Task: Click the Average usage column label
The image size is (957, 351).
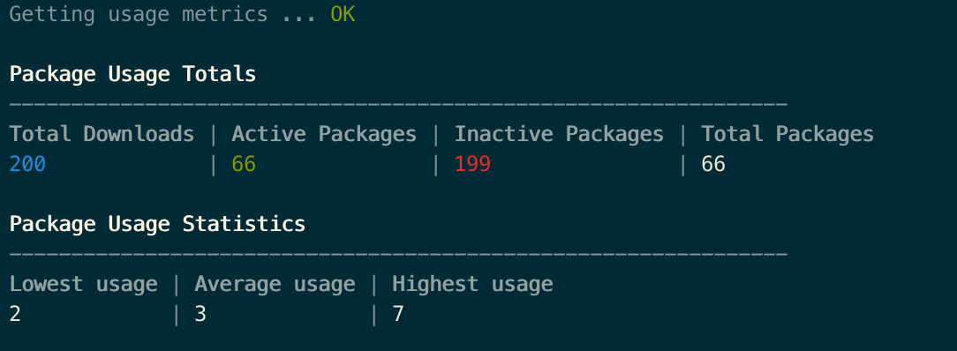Action: coord(275,284)
